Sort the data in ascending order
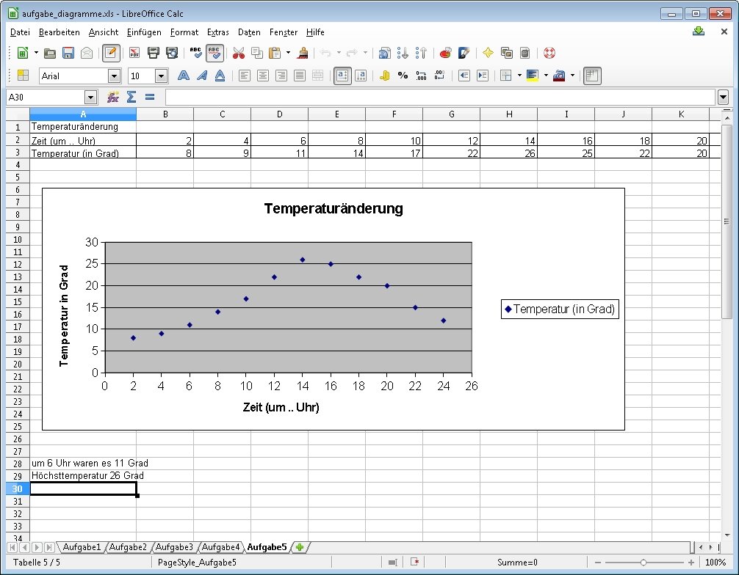This screenshot has height=575, width=739. point(403,53)
